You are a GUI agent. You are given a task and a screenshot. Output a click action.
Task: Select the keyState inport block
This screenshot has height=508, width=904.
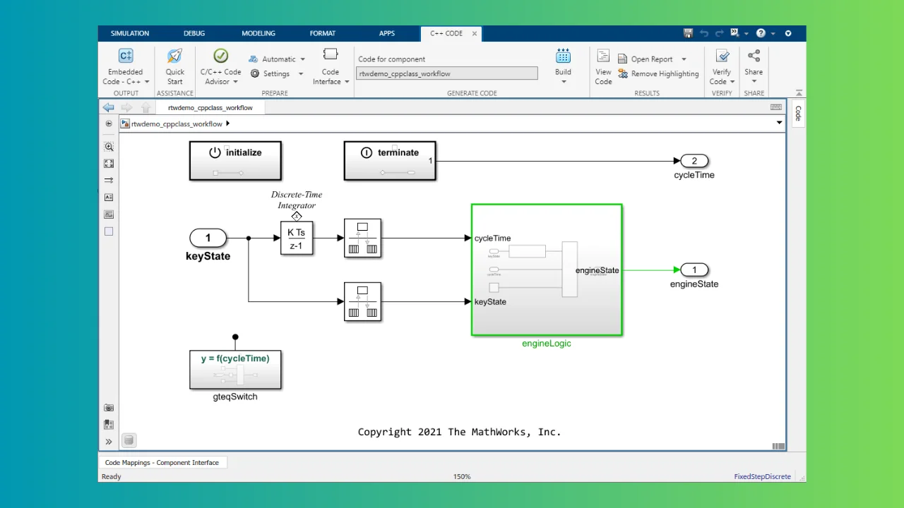(x=208, y=238)
